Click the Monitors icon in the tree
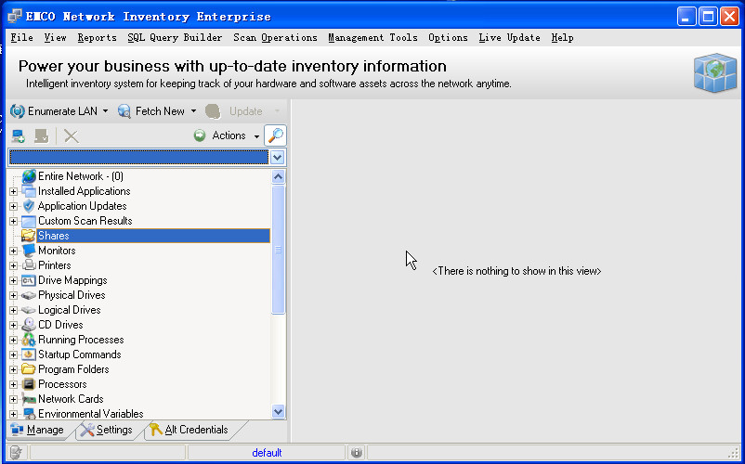This screenshot has width=745, height=464. click(29, 251)
